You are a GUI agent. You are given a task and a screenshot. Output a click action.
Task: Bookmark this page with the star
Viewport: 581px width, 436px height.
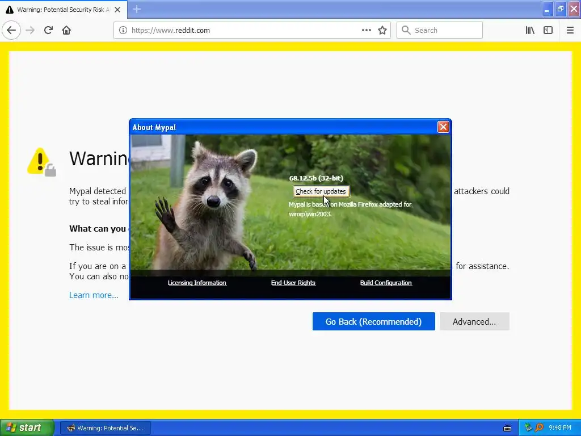[x=382, y=30]
